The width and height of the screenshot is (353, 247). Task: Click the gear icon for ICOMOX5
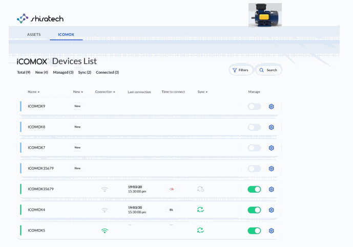(272, 231)
